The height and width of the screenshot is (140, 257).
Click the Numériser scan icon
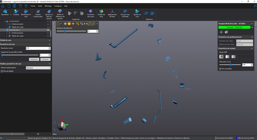click(5, 12)
